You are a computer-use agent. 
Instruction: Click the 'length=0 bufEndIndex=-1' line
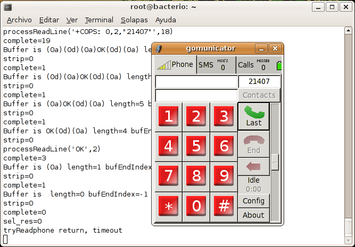point(76,194)
